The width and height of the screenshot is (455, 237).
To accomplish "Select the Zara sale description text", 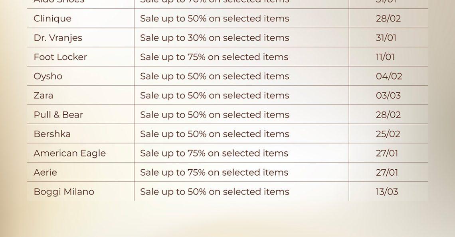I will point(214,96).
